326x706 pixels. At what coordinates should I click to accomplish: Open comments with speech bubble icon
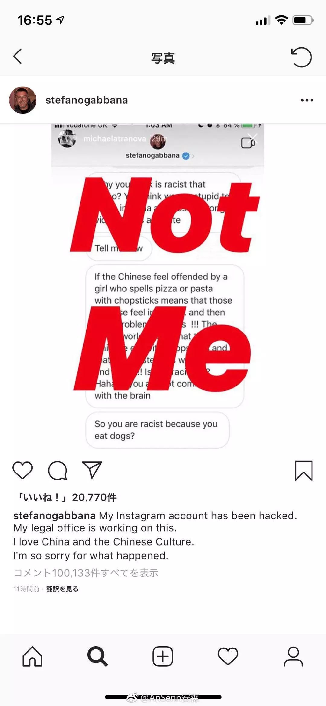pos(57,470)
